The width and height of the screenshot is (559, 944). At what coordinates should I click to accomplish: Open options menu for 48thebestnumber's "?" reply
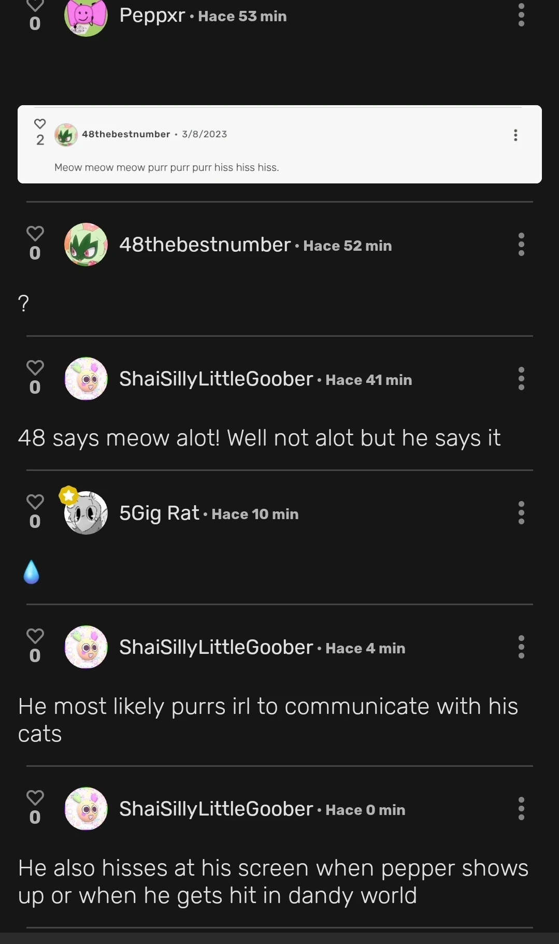pyautogui.click(x=521, y=245)
